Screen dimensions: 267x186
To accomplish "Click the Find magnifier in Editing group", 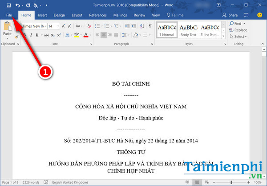I will [x=236, y=23].
